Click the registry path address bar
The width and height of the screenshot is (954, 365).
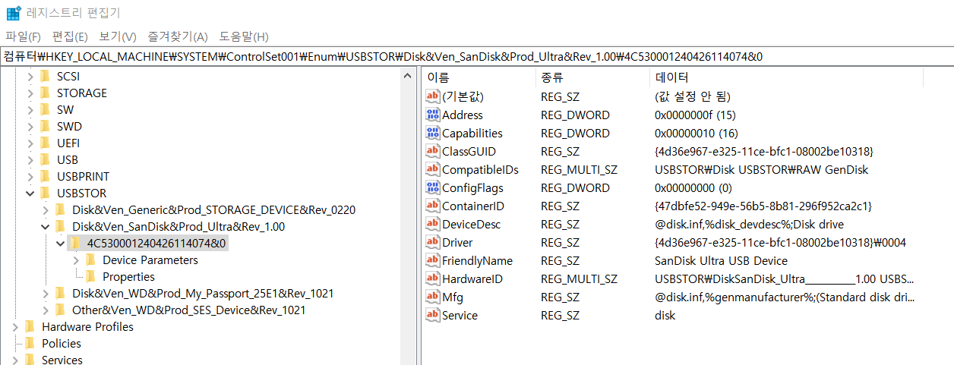(477, 57)
